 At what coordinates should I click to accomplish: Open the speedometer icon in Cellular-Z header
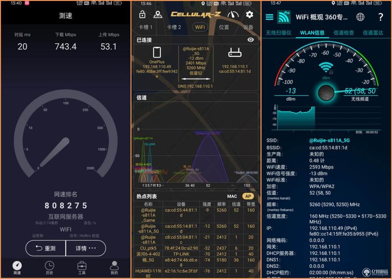click(233, 15)
